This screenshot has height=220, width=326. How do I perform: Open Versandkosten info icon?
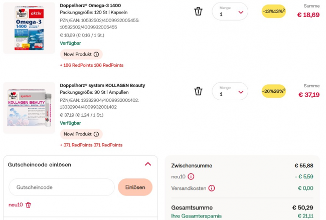212,188
